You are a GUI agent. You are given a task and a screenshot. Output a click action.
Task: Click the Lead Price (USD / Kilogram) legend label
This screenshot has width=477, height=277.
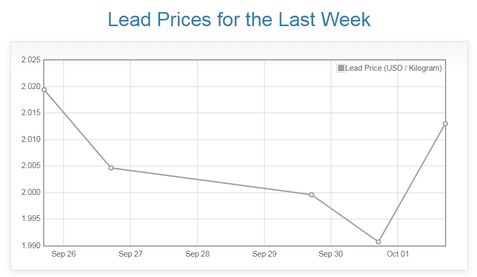point(394,68)
